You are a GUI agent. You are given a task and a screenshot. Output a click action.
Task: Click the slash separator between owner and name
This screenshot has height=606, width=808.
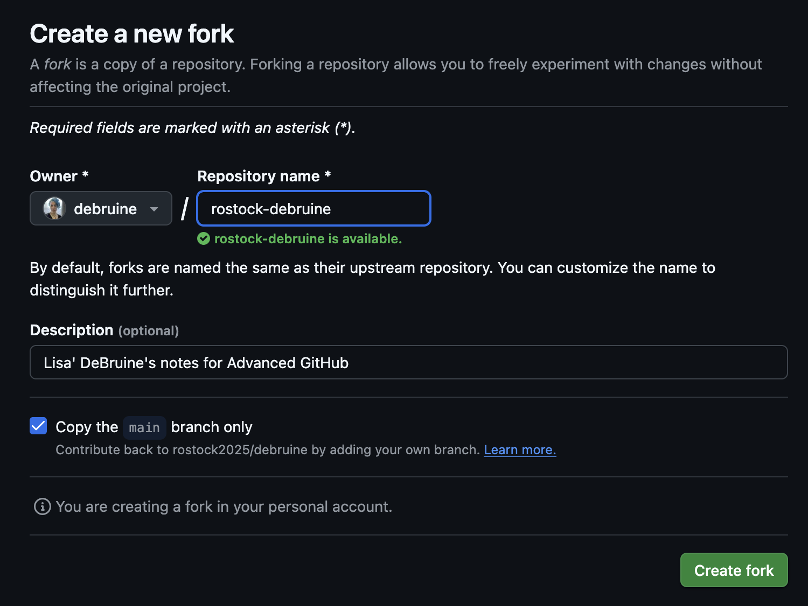coord(185,209)
